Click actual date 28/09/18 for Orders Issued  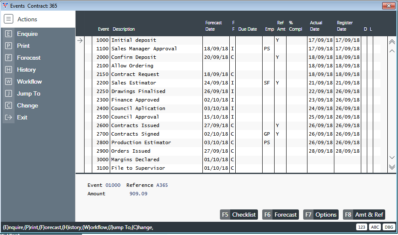click(321, 151)
